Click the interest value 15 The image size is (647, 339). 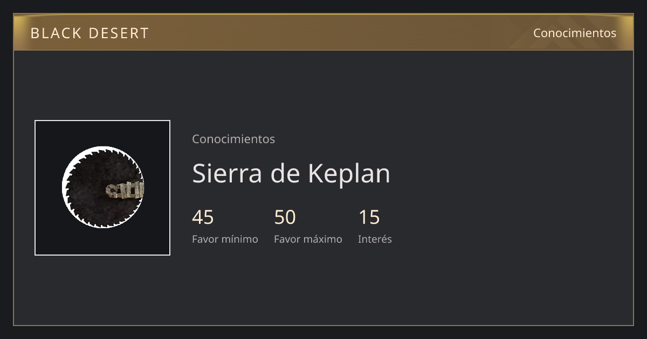[x=369, y=217]
